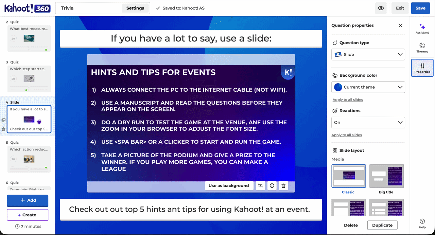Edit the slide title 'If you have a lot to say'
435x235 pixels.
pyautogui.click(x=191, y=38)
